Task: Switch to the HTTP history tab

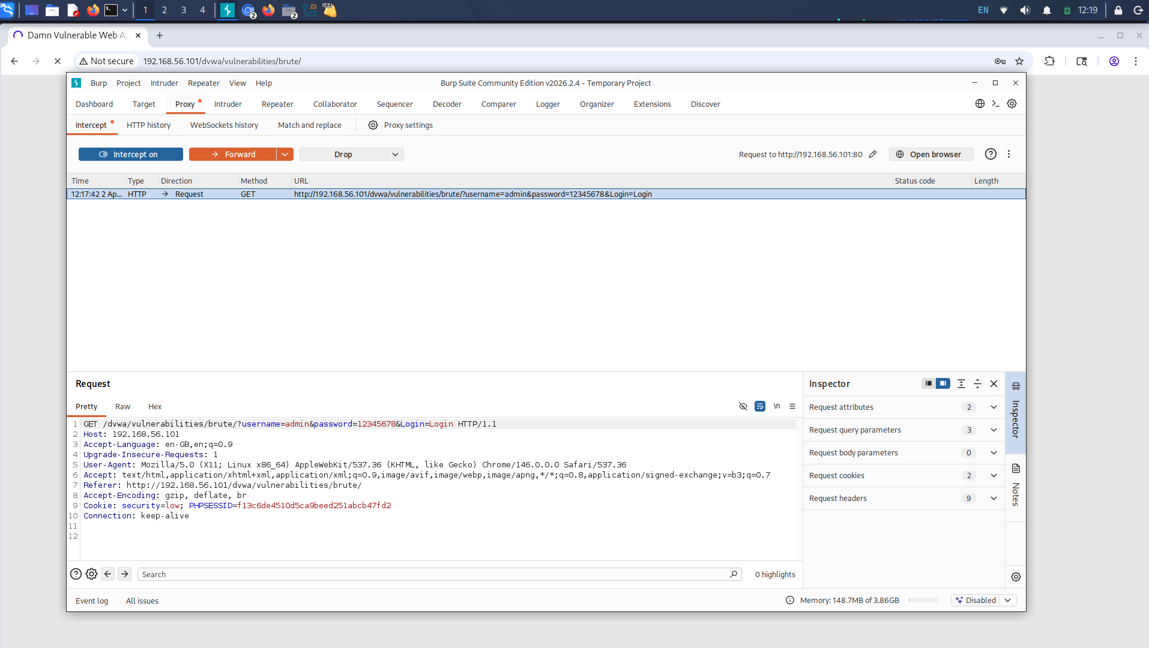Action: [148, 125]
